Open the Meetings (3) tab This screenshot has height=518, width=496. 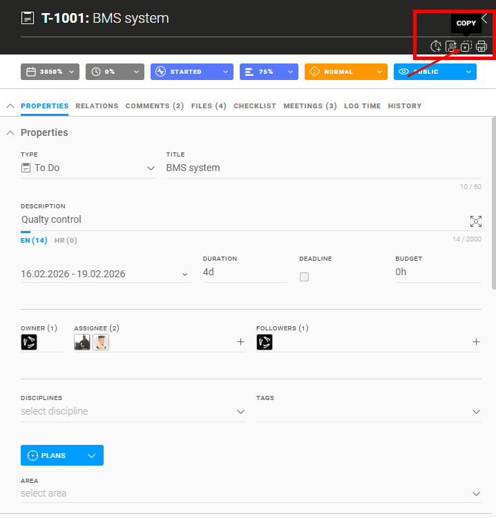[x=310, y=106]
